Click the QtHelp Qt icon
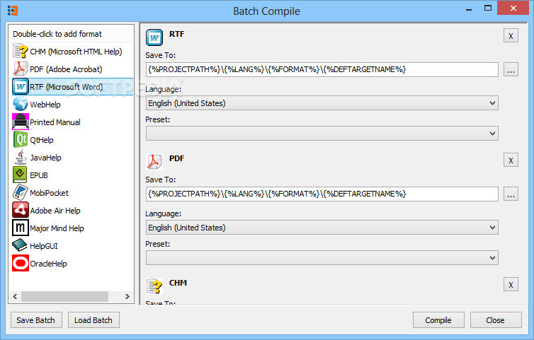This screenshot has height=340, width=534. coord(21,140)
